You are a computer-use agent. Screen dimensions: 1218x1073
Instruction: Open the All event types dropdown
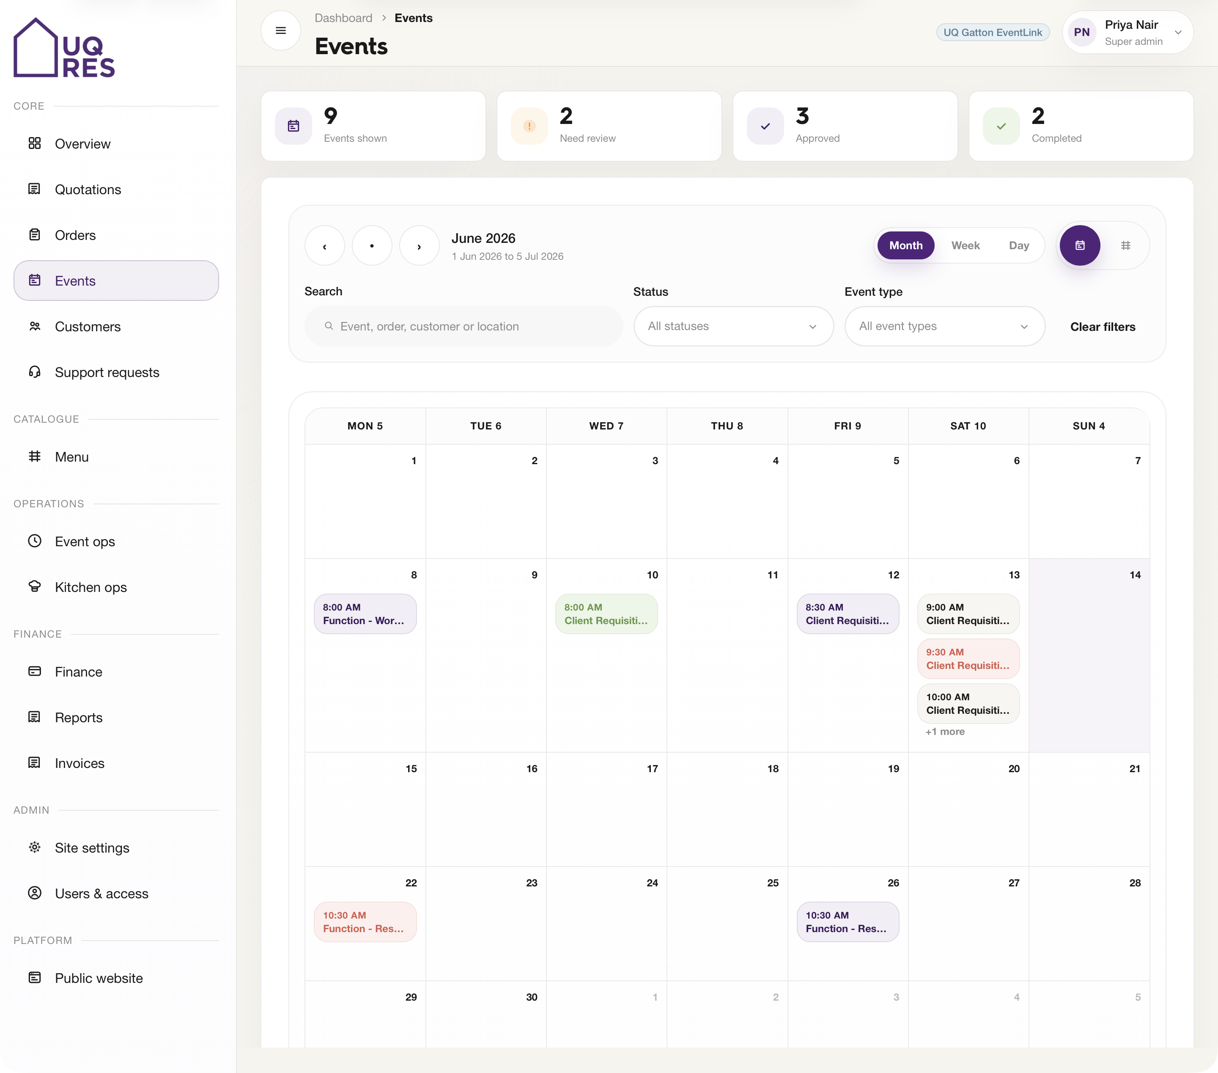[944, 326]
